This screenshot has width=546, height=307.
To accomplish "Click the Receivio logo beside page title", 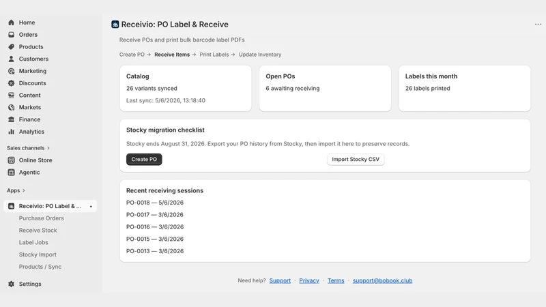I will (115, 25).
